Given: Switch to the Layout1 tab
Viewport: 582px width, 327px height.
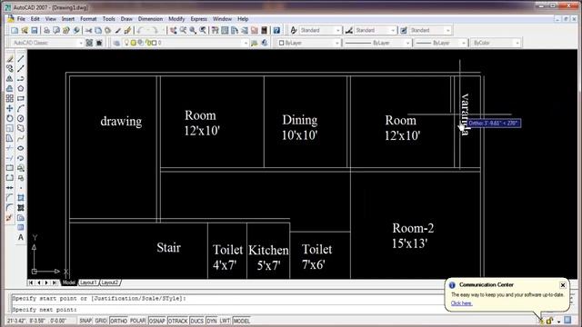Looking at the screenshot, I should [88, 282].
